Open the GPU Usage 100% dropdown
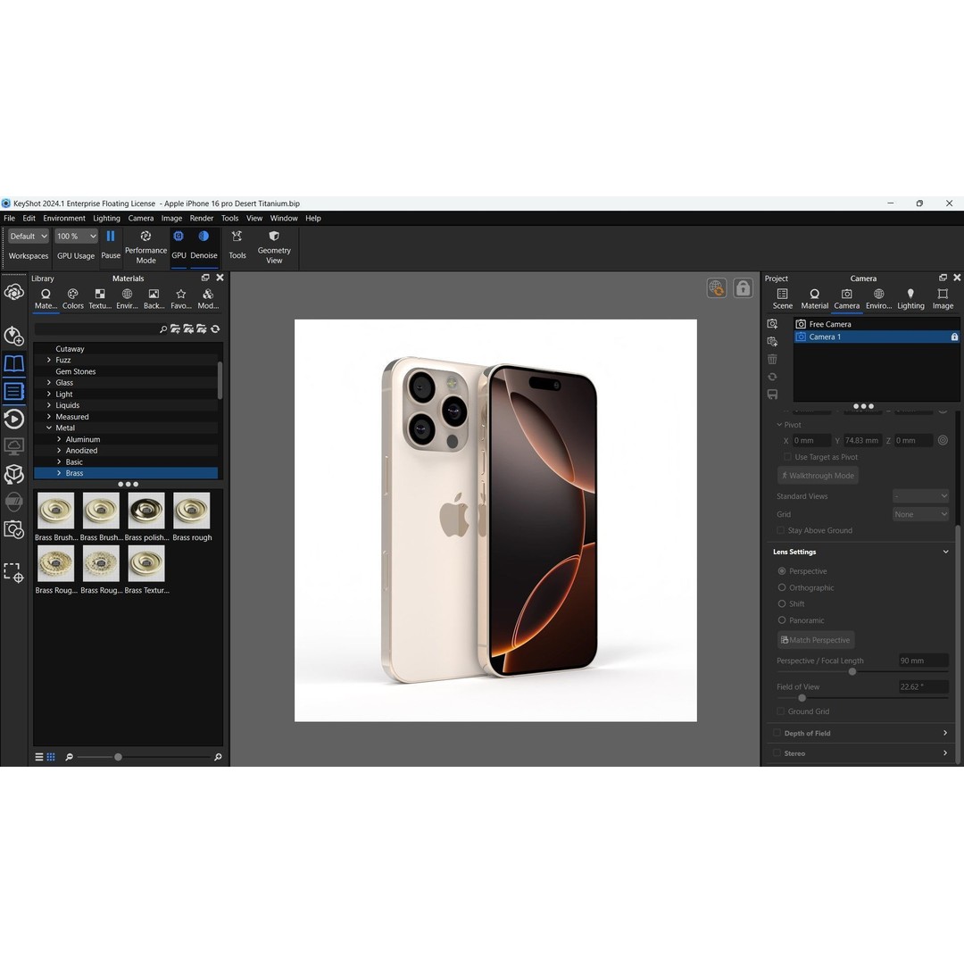Image resolution: width=964 pixels, height=964 pixels. tap(76, 236)
